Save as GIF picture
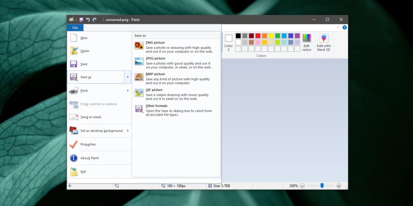 [176, 94]
